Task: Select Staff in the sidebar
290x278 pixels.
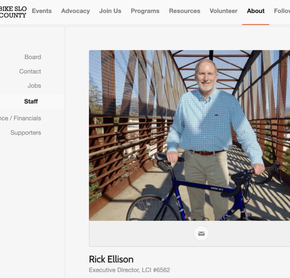Action: [31, 101]
